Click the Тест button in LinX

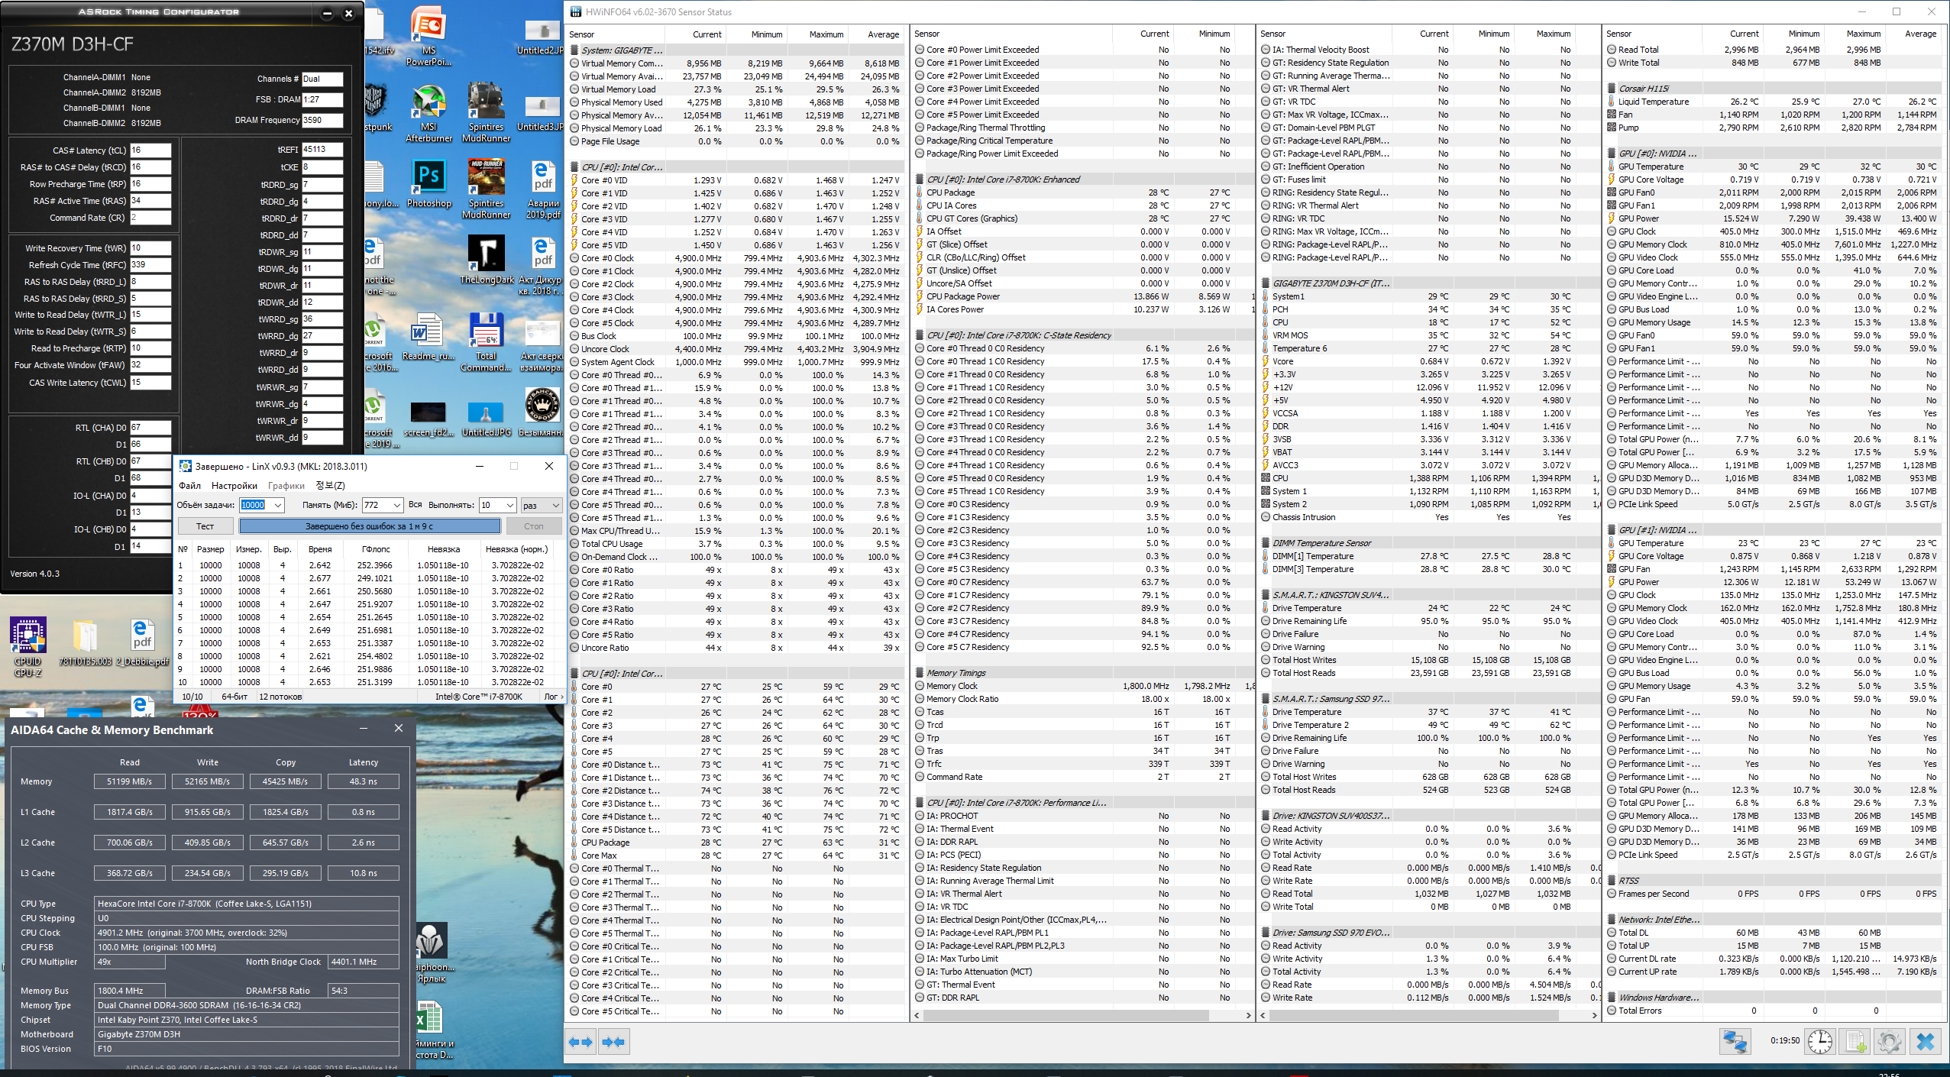click(x=205, y=526)
